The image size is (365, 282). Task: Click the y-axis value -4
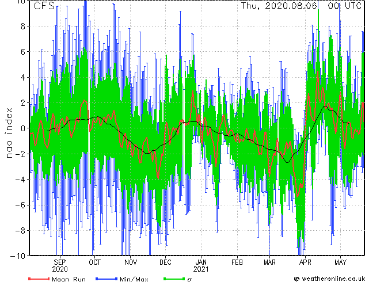20,180
